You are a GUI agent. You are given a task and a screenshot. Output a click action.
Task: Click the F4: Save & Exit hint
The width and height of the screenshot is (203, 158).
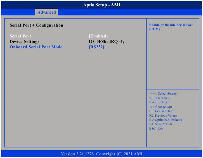point(160,124)
